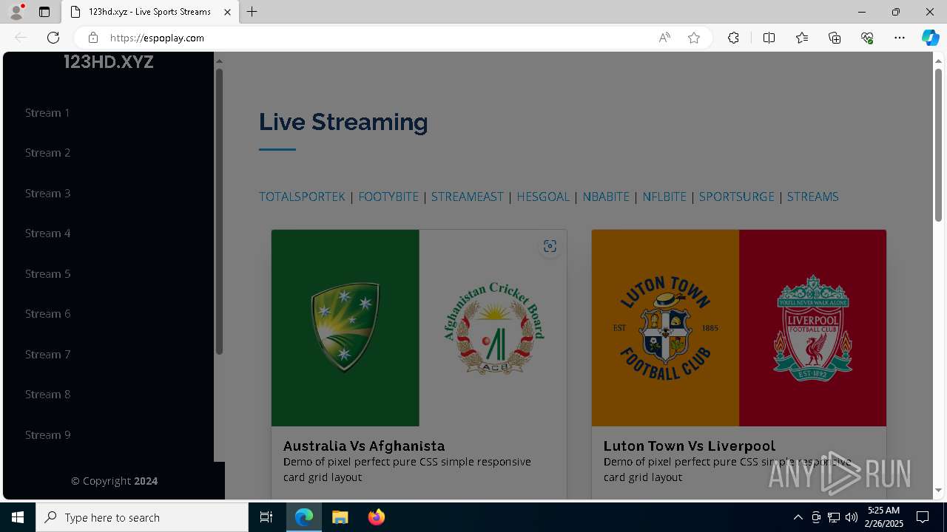Click the page scrollbar up arrow

coord(938,60)
